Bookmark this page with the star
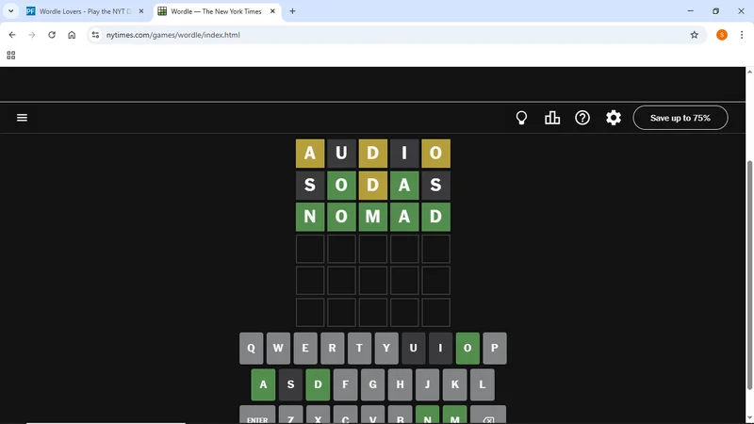This screenshot has width=754, height=424. click(694, 35)
